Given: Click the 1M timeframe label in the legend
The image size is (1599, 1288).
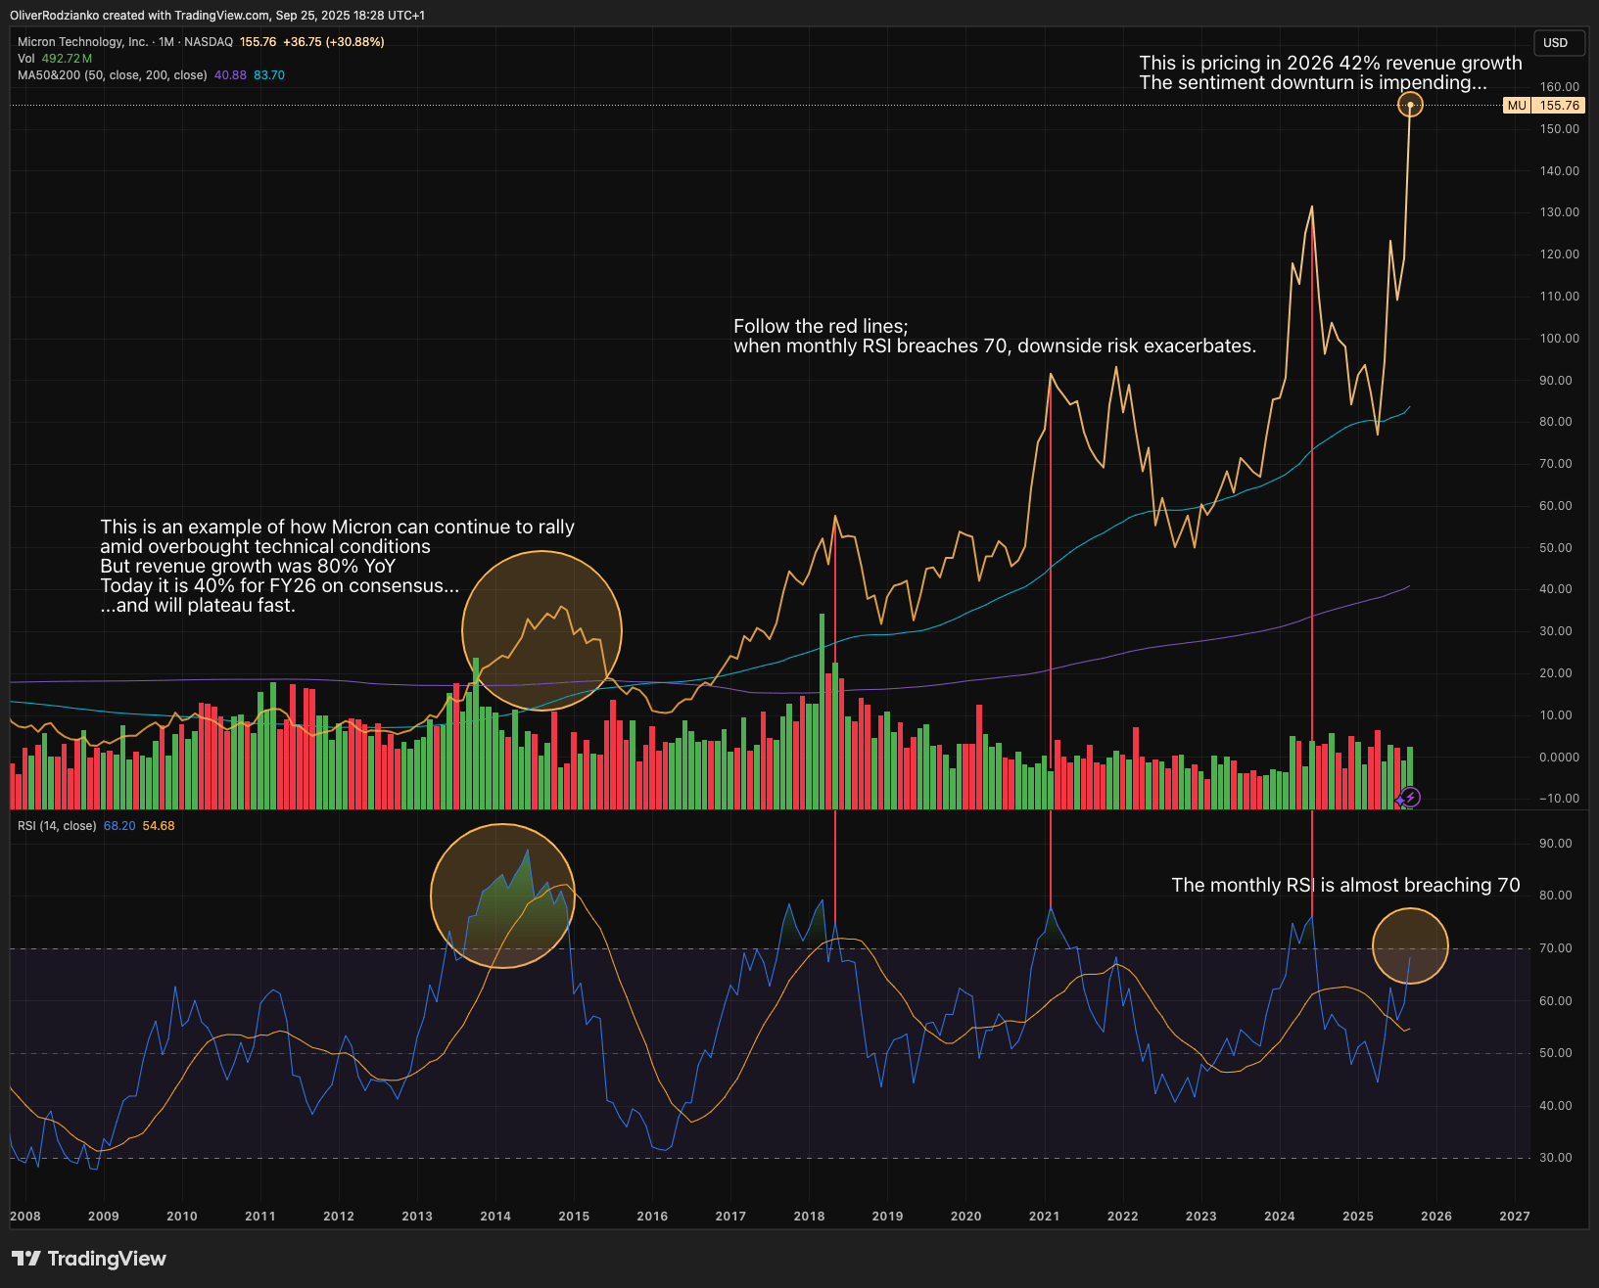Looking at the screenshot, I should click(167, 42).
